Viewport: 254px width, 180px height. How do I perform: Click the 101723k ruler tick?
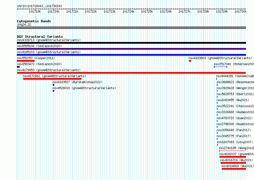point(110,11)
